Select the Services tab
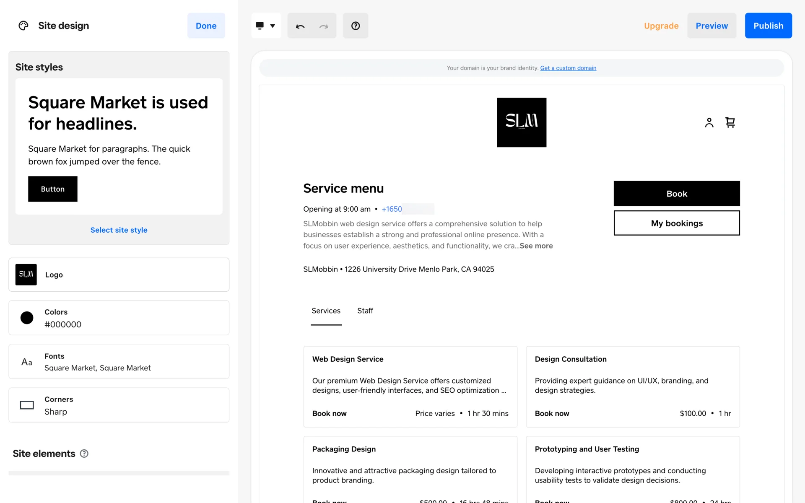 [326, 311]
